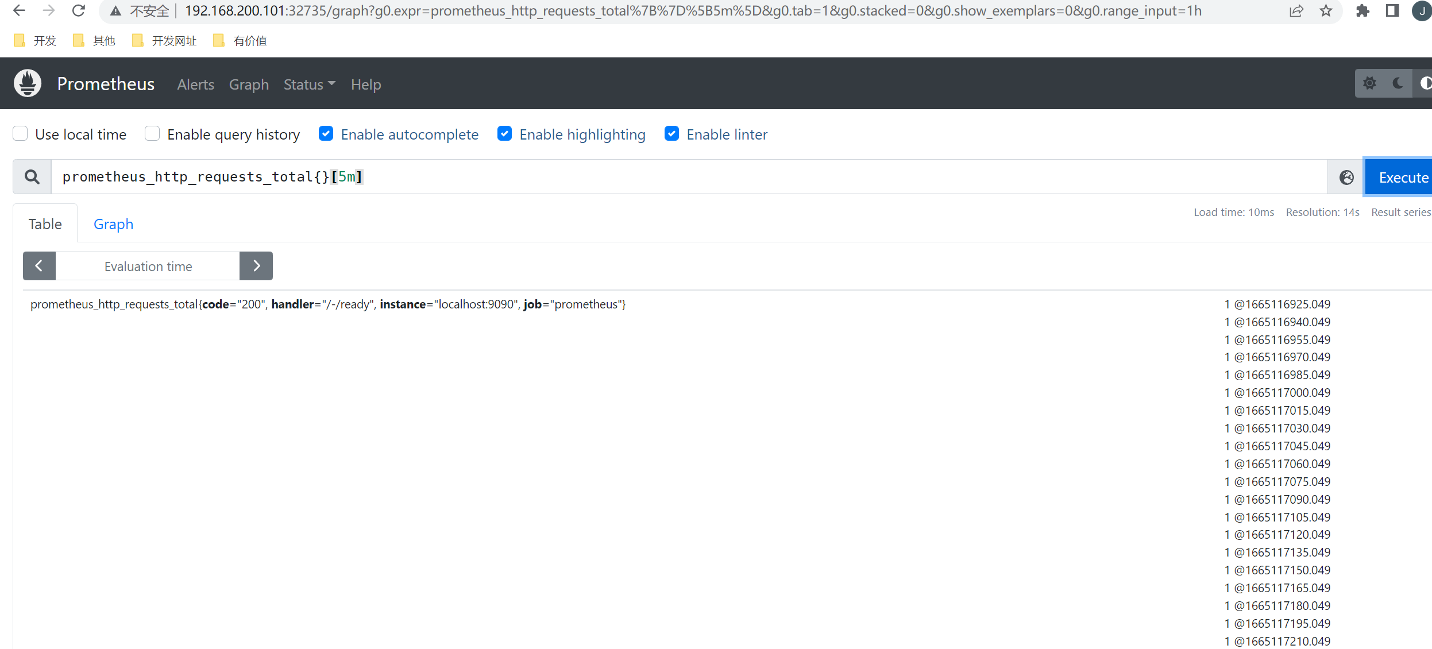Click the magnifier search icon beside the query
The image size is (1432, 649).
pos(32,177)
